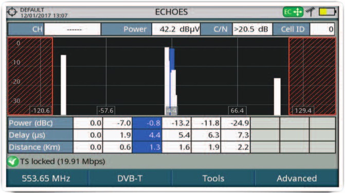Open the DVB-T signal menu
This screenshot has height=193, width=345.
130,178
